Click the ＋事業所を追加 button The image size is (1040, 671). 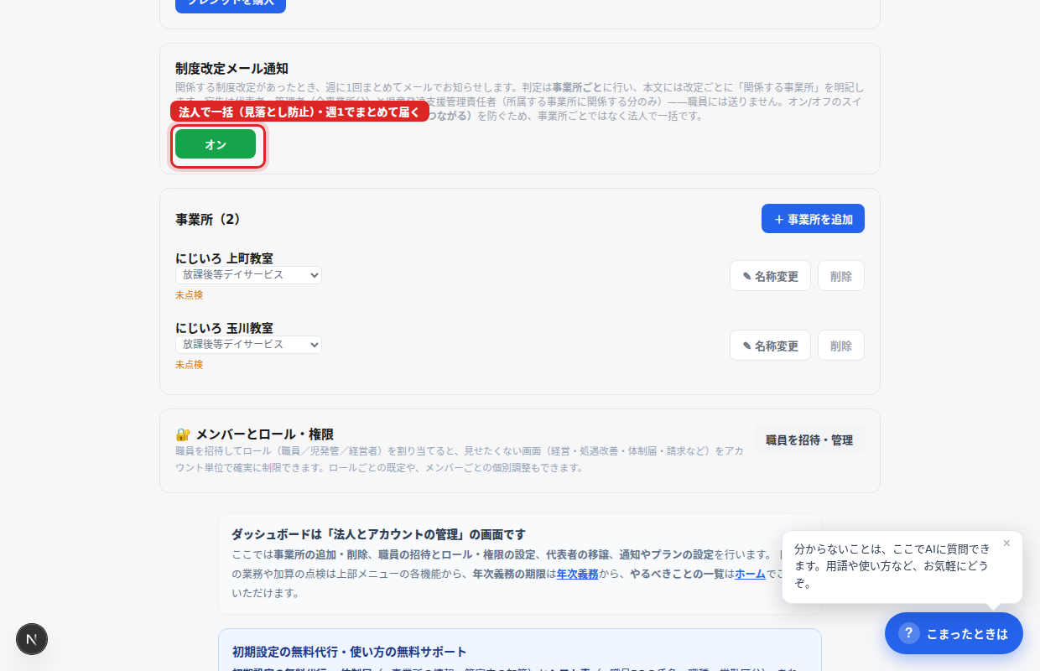click(813, 219)
